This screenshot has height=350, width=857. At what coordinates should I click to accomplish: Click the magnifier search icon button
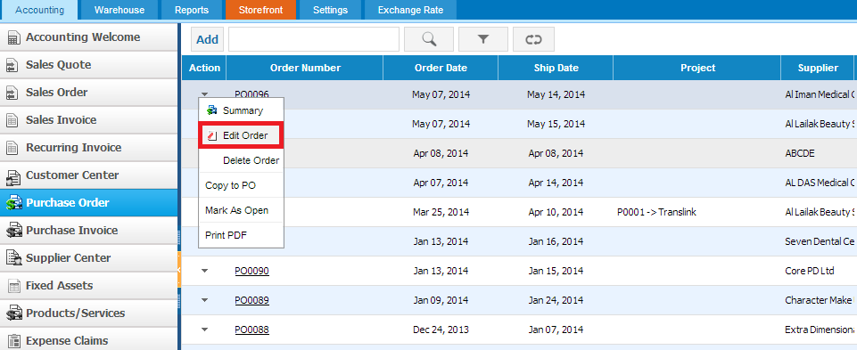(428, 39)
